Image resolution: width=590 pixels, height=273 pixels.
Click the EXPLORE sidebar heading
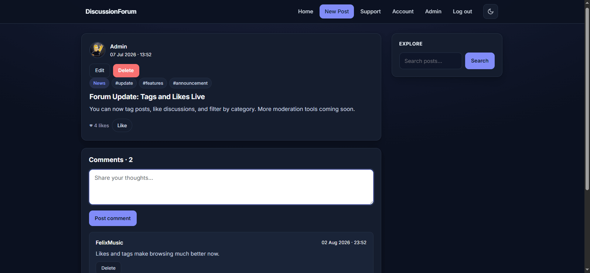tap(411, 44)
